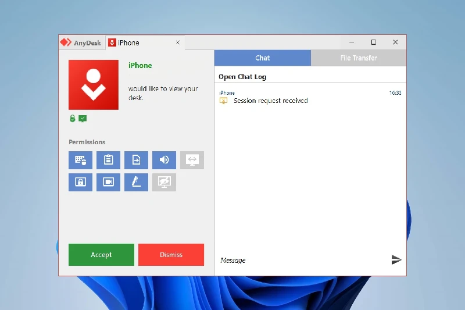
Task: Close the iPhone session tab
Action: 178,42
